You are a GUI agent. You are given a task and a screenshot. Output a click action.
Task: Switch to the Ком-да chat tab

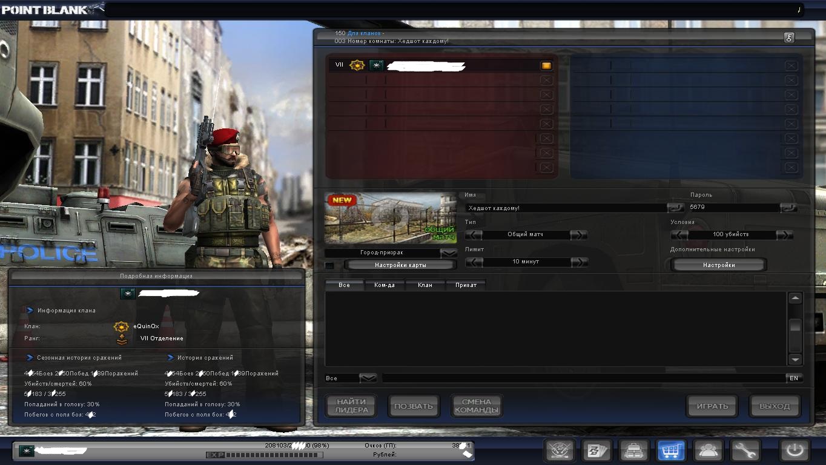click(385, 285)
